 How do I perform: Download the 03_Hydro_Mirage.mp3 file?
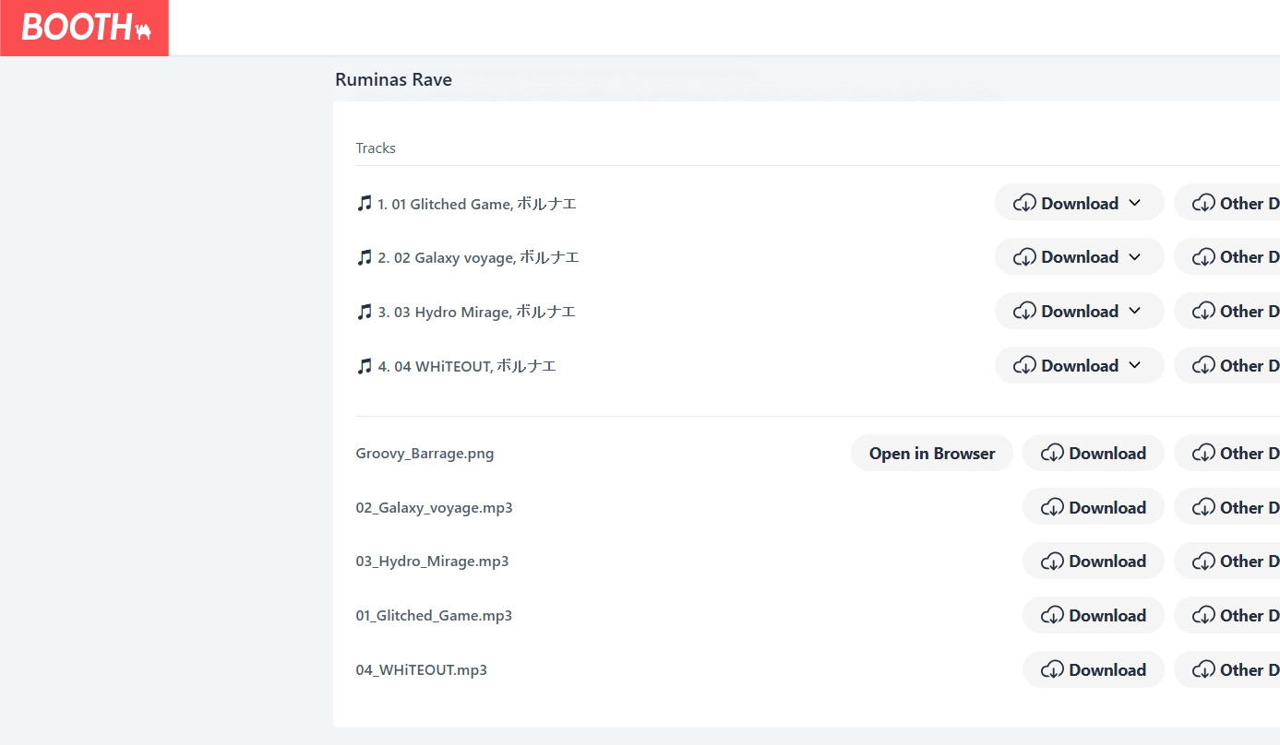point(1094,562)
